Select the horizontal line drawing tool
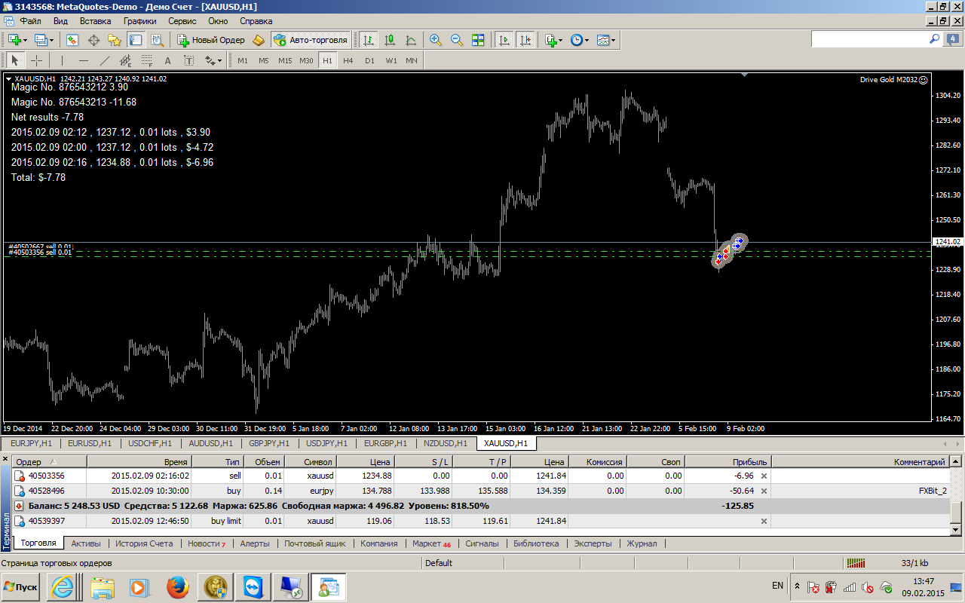Image resolution: width=965 pixels, height=603 pixels. (84, 60)
